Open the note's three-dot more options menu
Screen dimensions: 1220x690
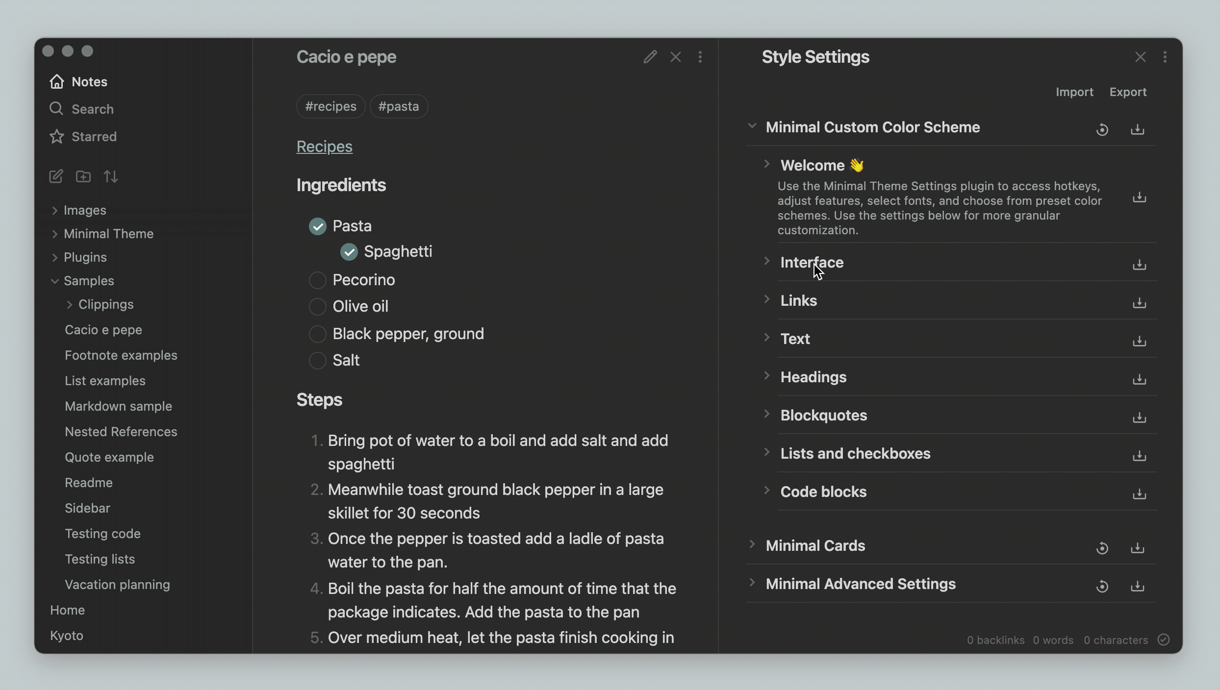click(x=700, y=57)
